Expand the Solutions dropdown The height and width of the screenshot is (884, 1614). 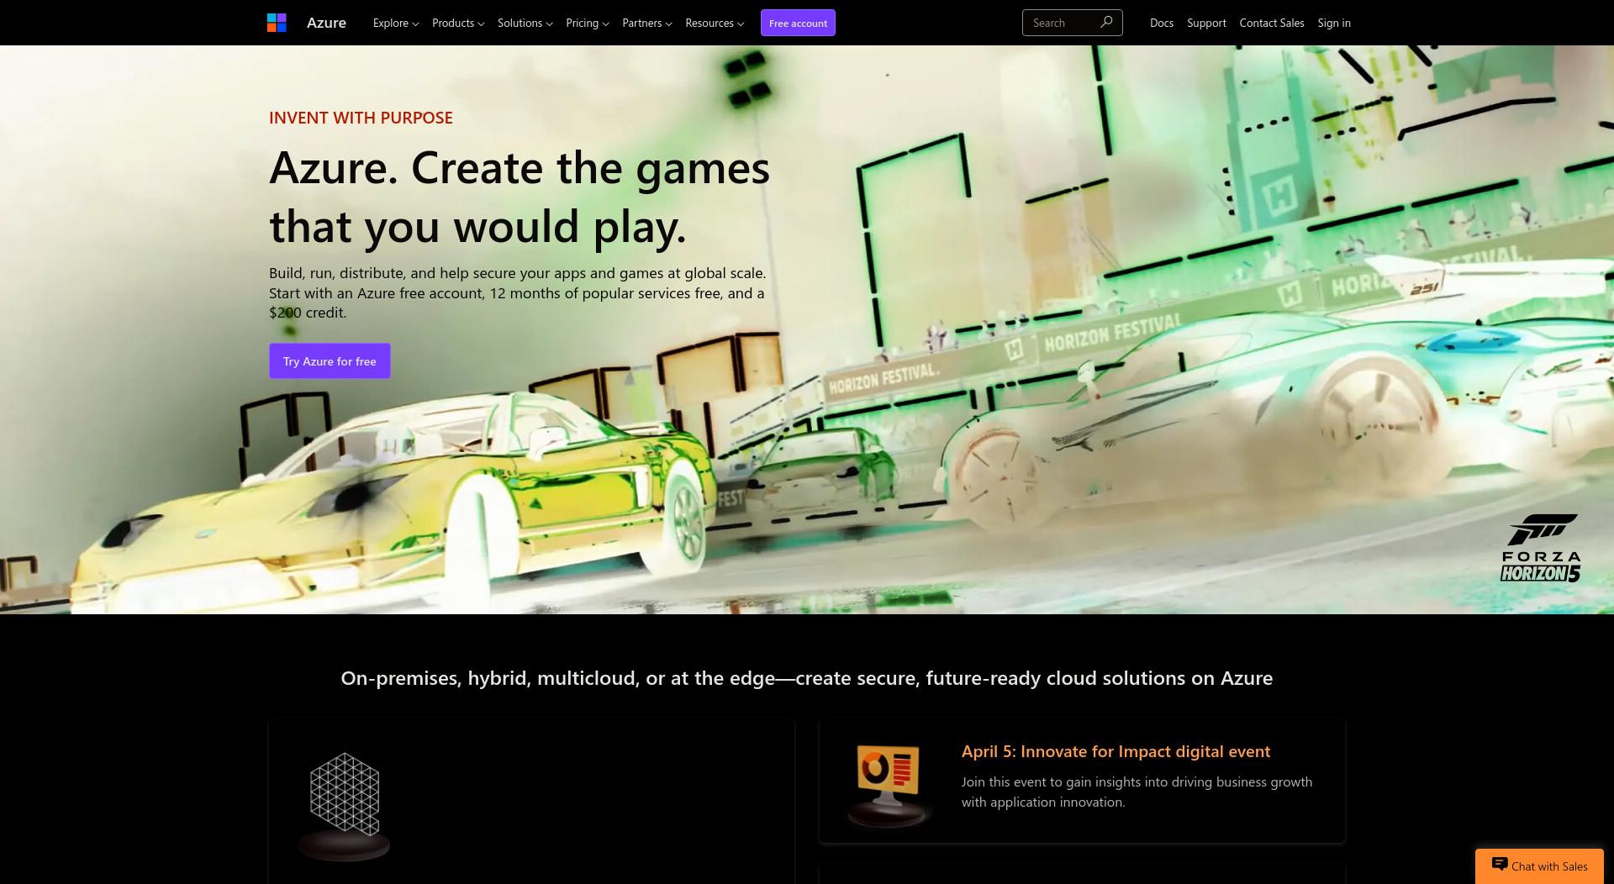point(525,23)
